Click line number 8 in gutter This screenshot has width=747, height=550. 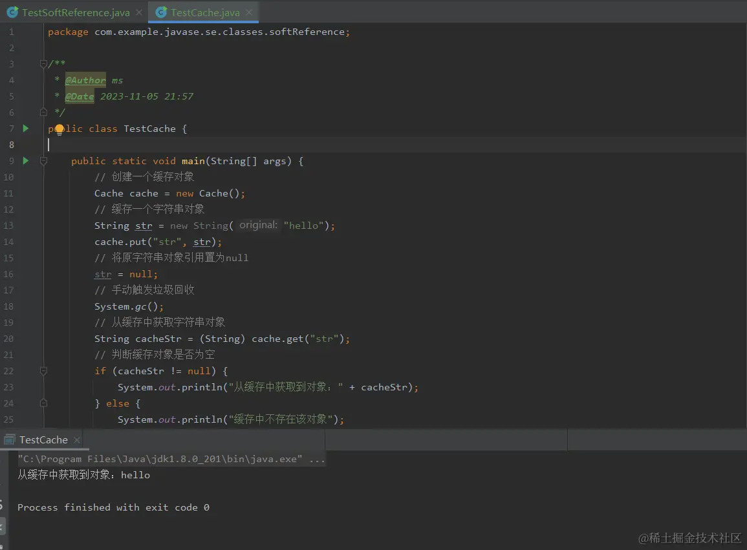point(12,145)
